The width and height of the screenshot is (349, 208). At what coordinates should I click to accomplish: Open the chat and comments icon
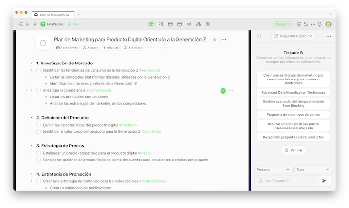coord(299,24)
